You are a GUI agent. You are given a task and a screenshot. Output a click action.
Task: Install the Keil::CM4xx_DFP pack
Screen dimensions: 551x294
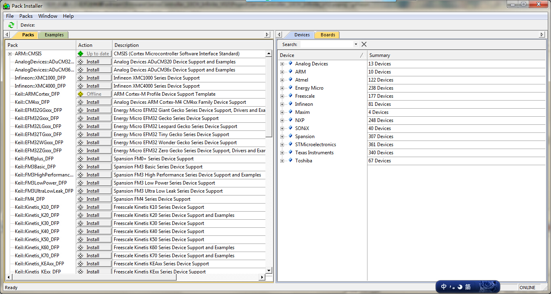coord(94,102)
